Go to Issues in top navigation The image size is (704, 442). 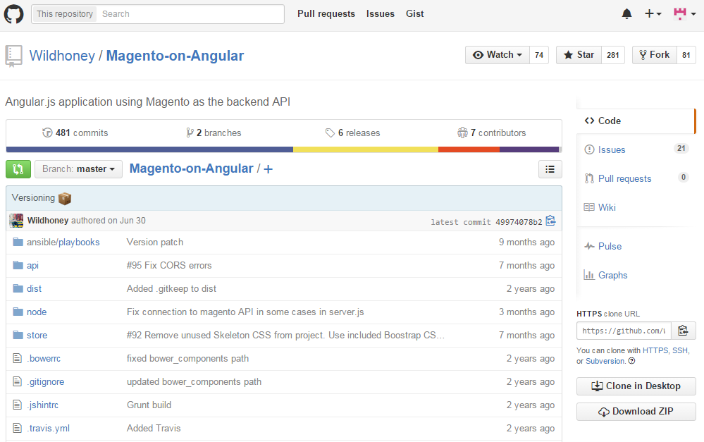pyautogui.click(x=381, y=14)
